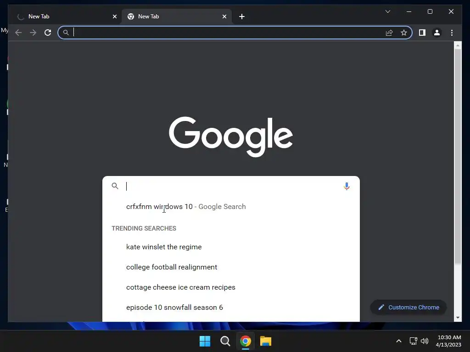Viewport: 470px width, 352px height.
Task: Click into the Google search field
Action: pos(231,186)
